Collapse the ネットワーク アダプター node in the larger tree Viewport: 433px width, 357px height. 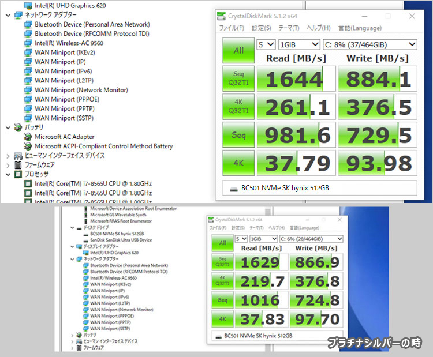8,15
